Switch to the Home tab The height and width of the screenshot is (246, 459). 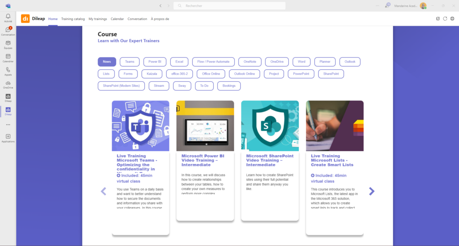(x=53, y=19)
